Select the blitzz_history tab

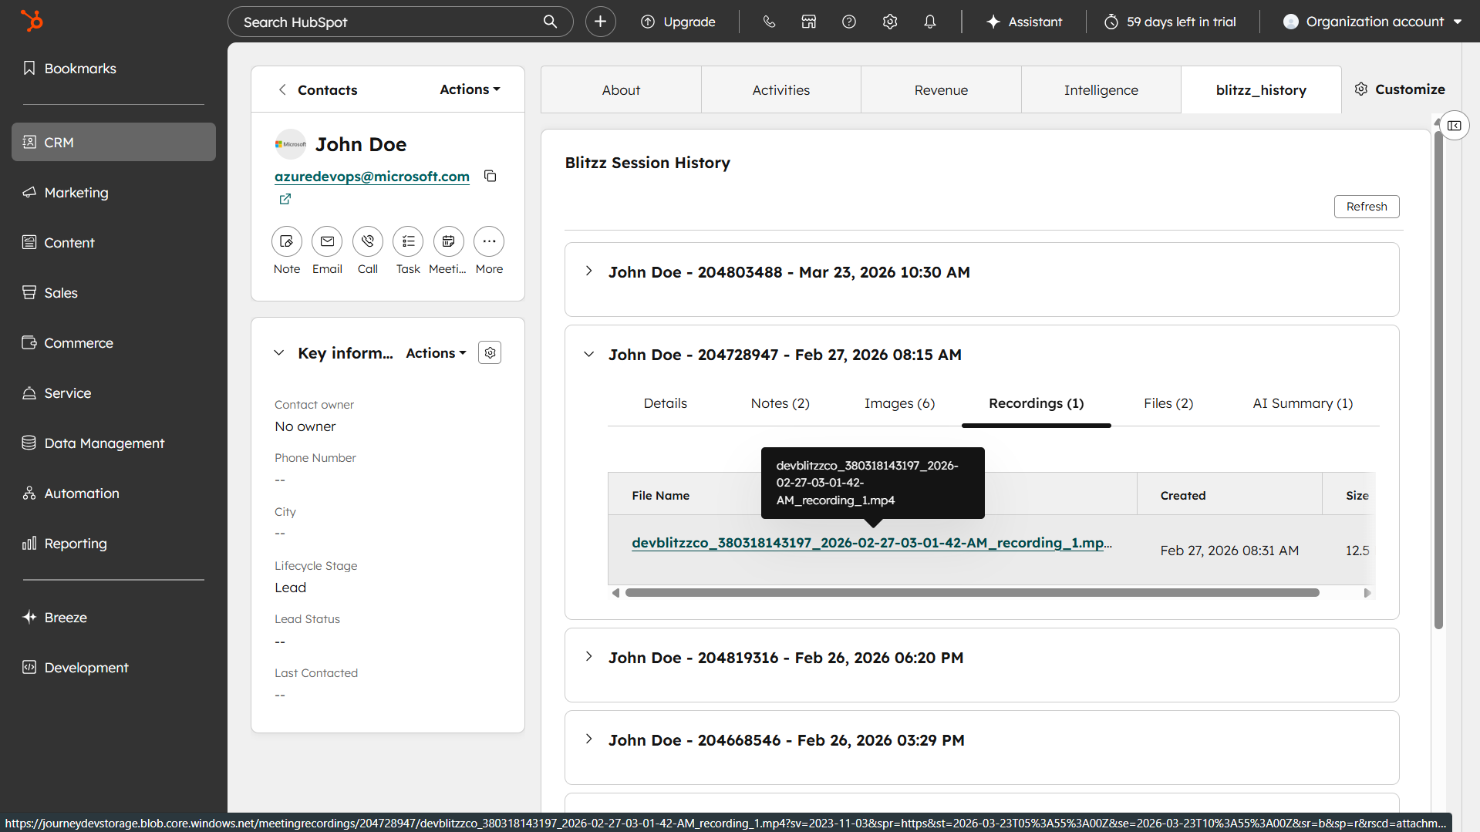[1261, 90]
